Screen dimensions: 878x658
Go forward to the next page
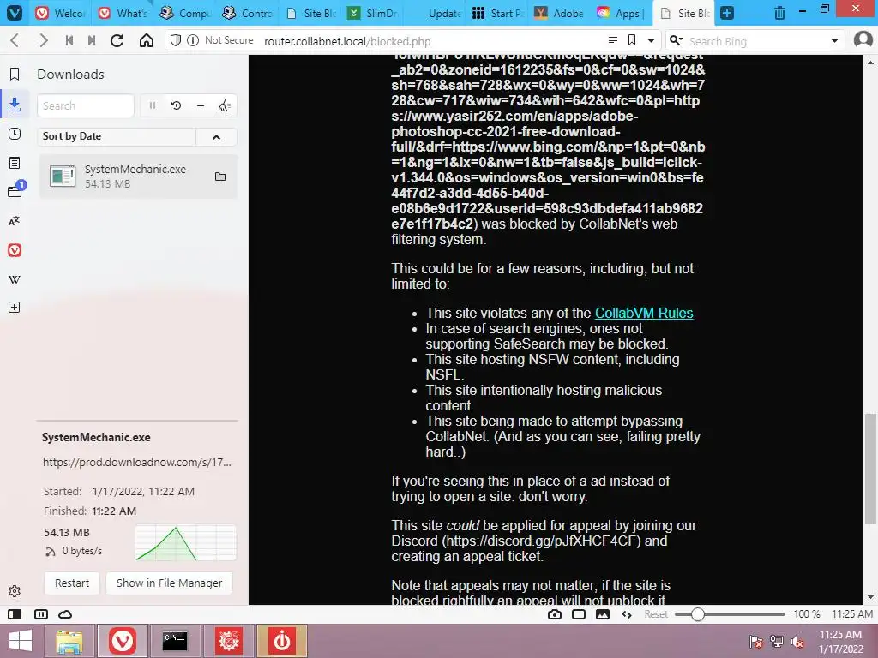(x=44, y=40)
